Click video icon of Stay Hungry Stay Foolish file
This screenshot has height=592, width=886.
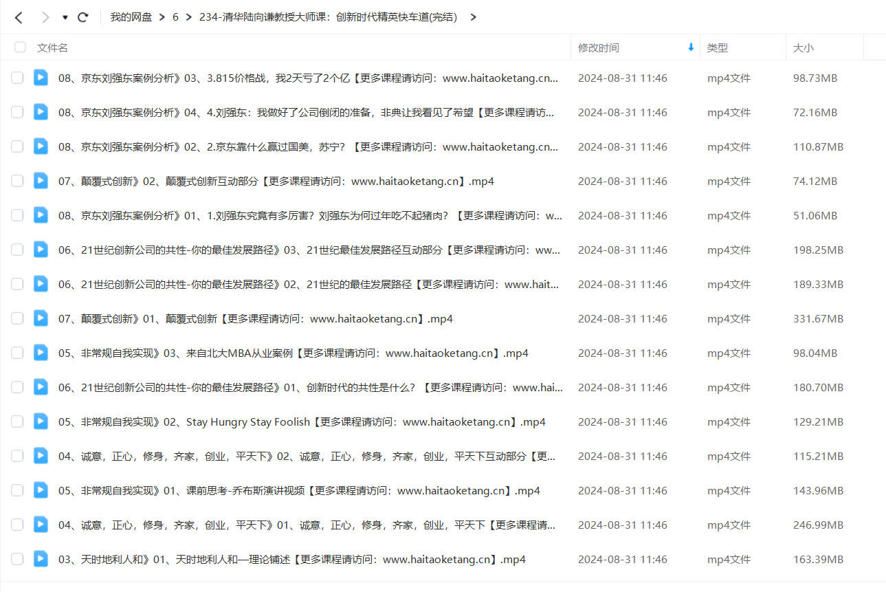coord(41,421)
